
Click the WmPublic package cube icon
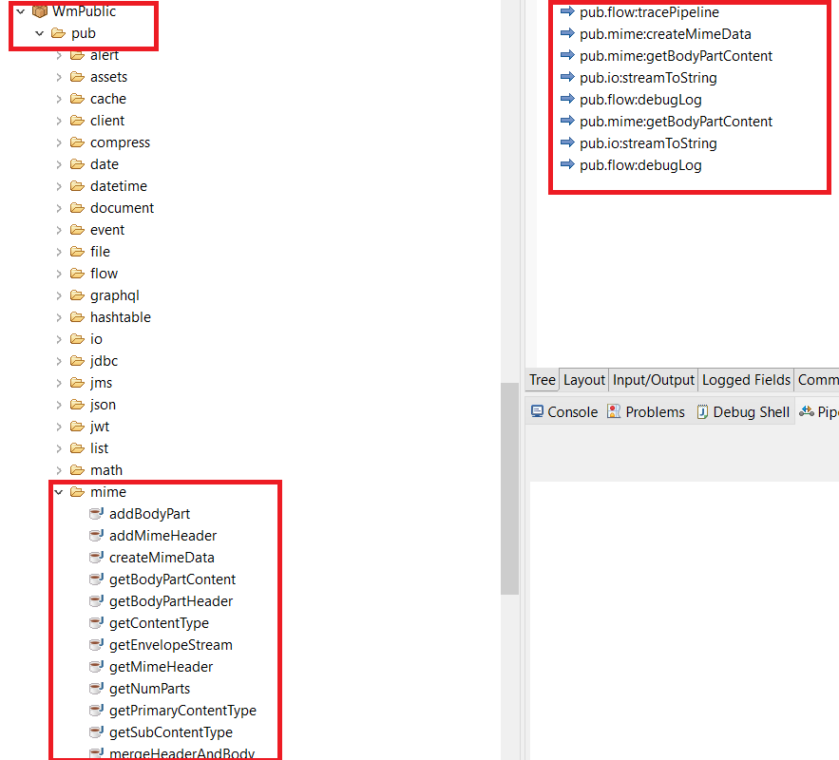39,11
